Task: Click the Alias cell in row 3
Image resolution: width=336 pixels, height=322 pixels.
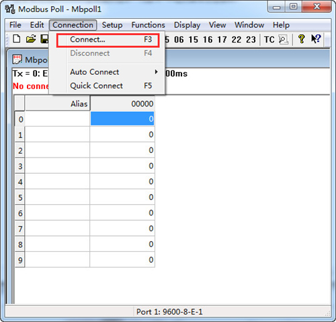Action: pyautogui.click(x=57, y=166)
